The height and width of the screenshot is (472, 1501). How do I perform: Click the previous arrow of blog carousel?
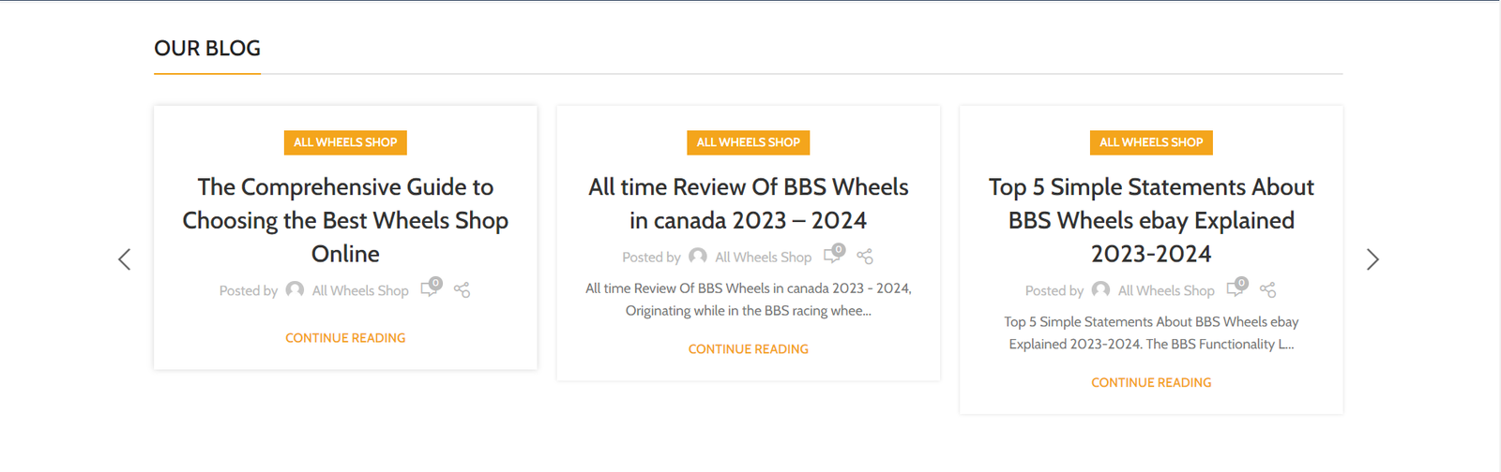pyautogui.click(x=124, y=259)
